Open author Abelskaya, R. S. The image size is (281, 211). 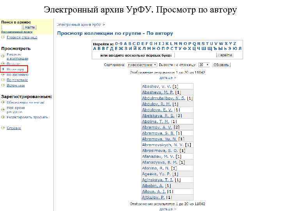(158, 116)
